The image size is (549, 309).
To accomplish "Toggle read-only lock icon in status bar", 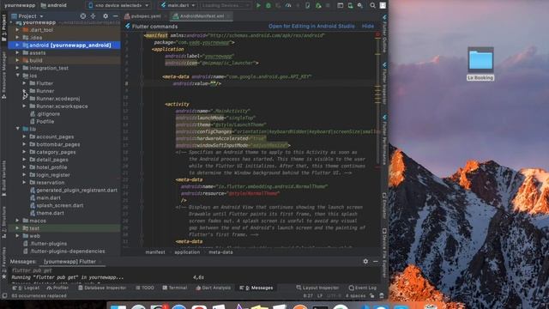I will (x=371, y=295).
